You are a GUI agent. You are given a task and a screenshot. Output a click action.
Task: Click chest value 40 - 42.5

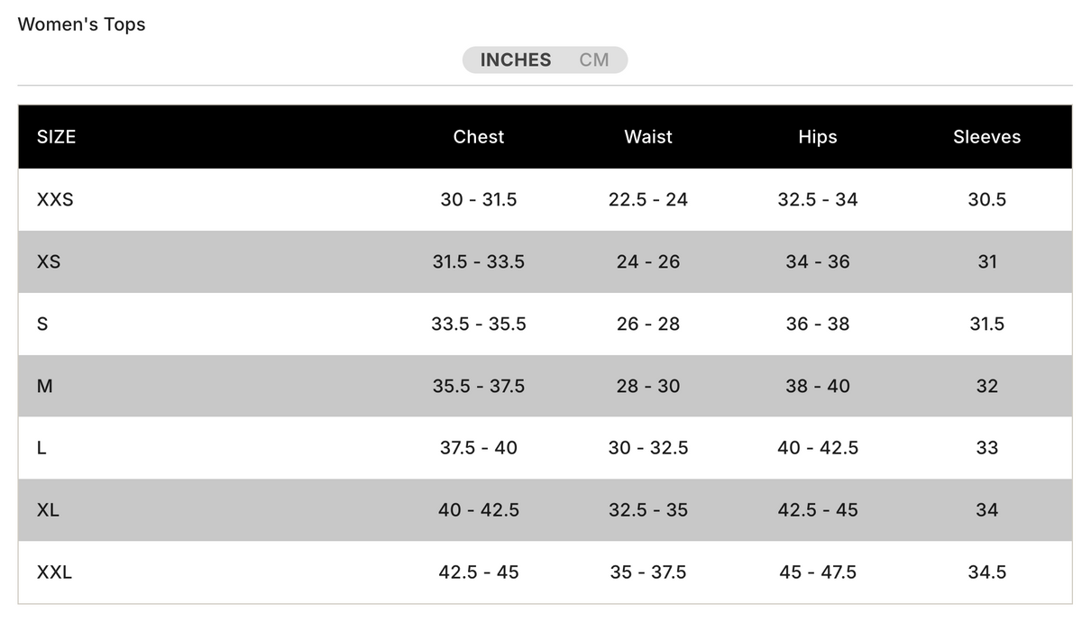pos(479,510)
